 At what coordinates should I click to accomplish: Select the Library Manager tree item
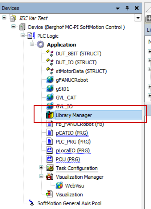(98, 115)
